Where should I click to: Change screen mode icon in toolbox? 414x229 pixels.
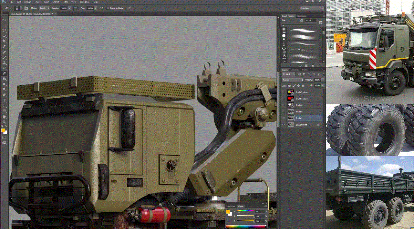(x=4, y=142)
